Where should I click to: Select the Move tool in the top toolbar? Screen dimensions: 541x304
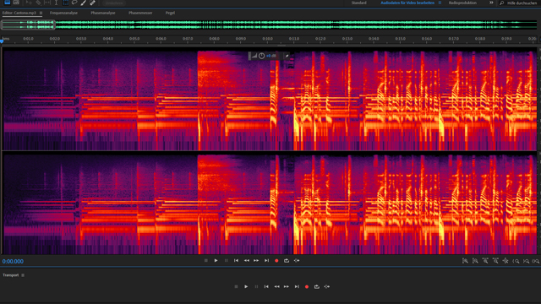(x=29, y=3)
